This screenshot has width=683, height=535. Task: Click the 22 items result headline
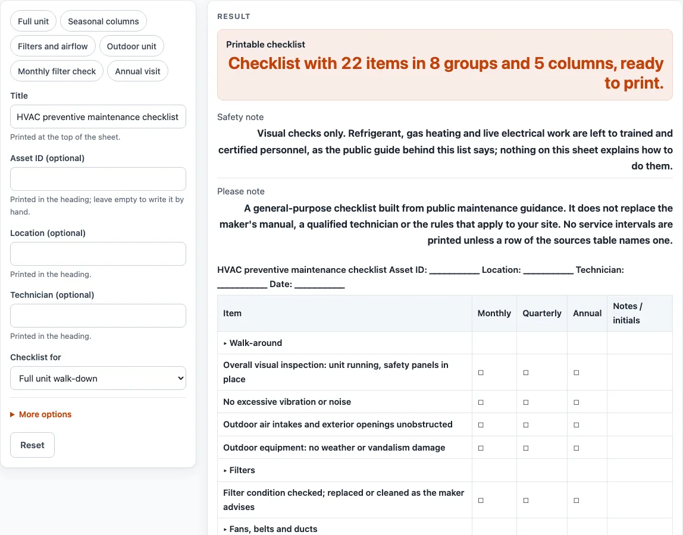click(446, 73)
